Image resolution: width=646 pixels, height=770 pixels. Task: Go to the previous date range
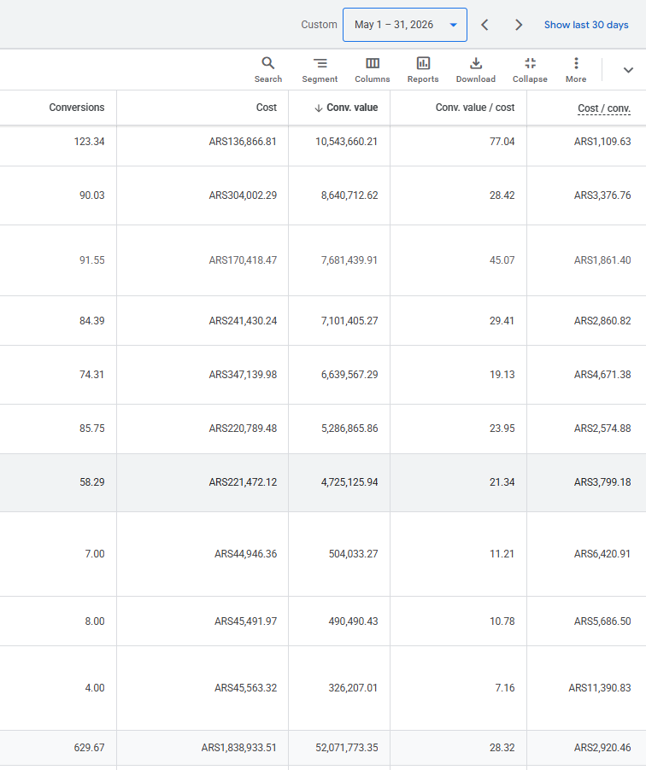coord(484,25)
